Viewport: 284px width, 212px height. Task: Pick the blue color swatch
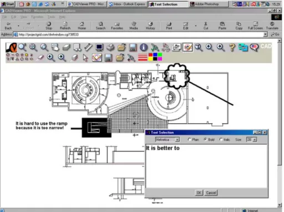(155, 55)
